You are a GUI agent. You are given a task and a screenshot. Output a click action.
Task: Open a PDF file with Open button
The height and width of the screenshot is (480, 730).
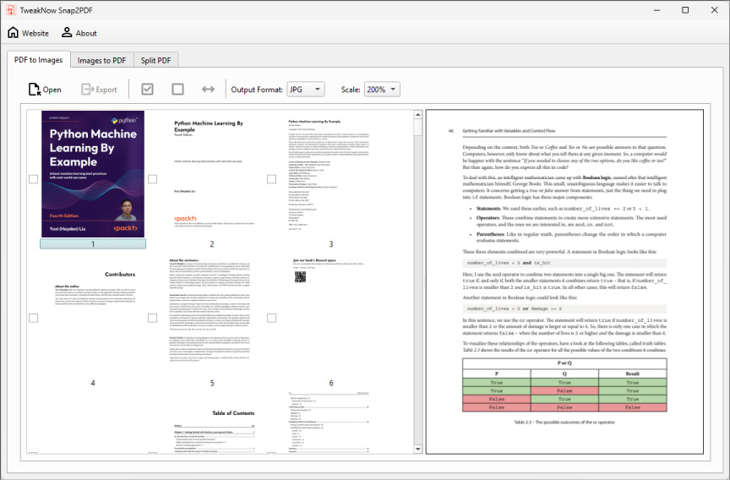click(45, 90)
